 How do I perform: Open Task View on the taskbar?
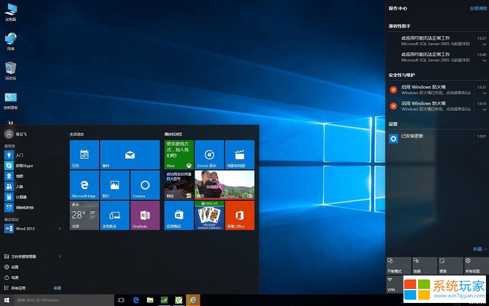(x=121, y=300)
